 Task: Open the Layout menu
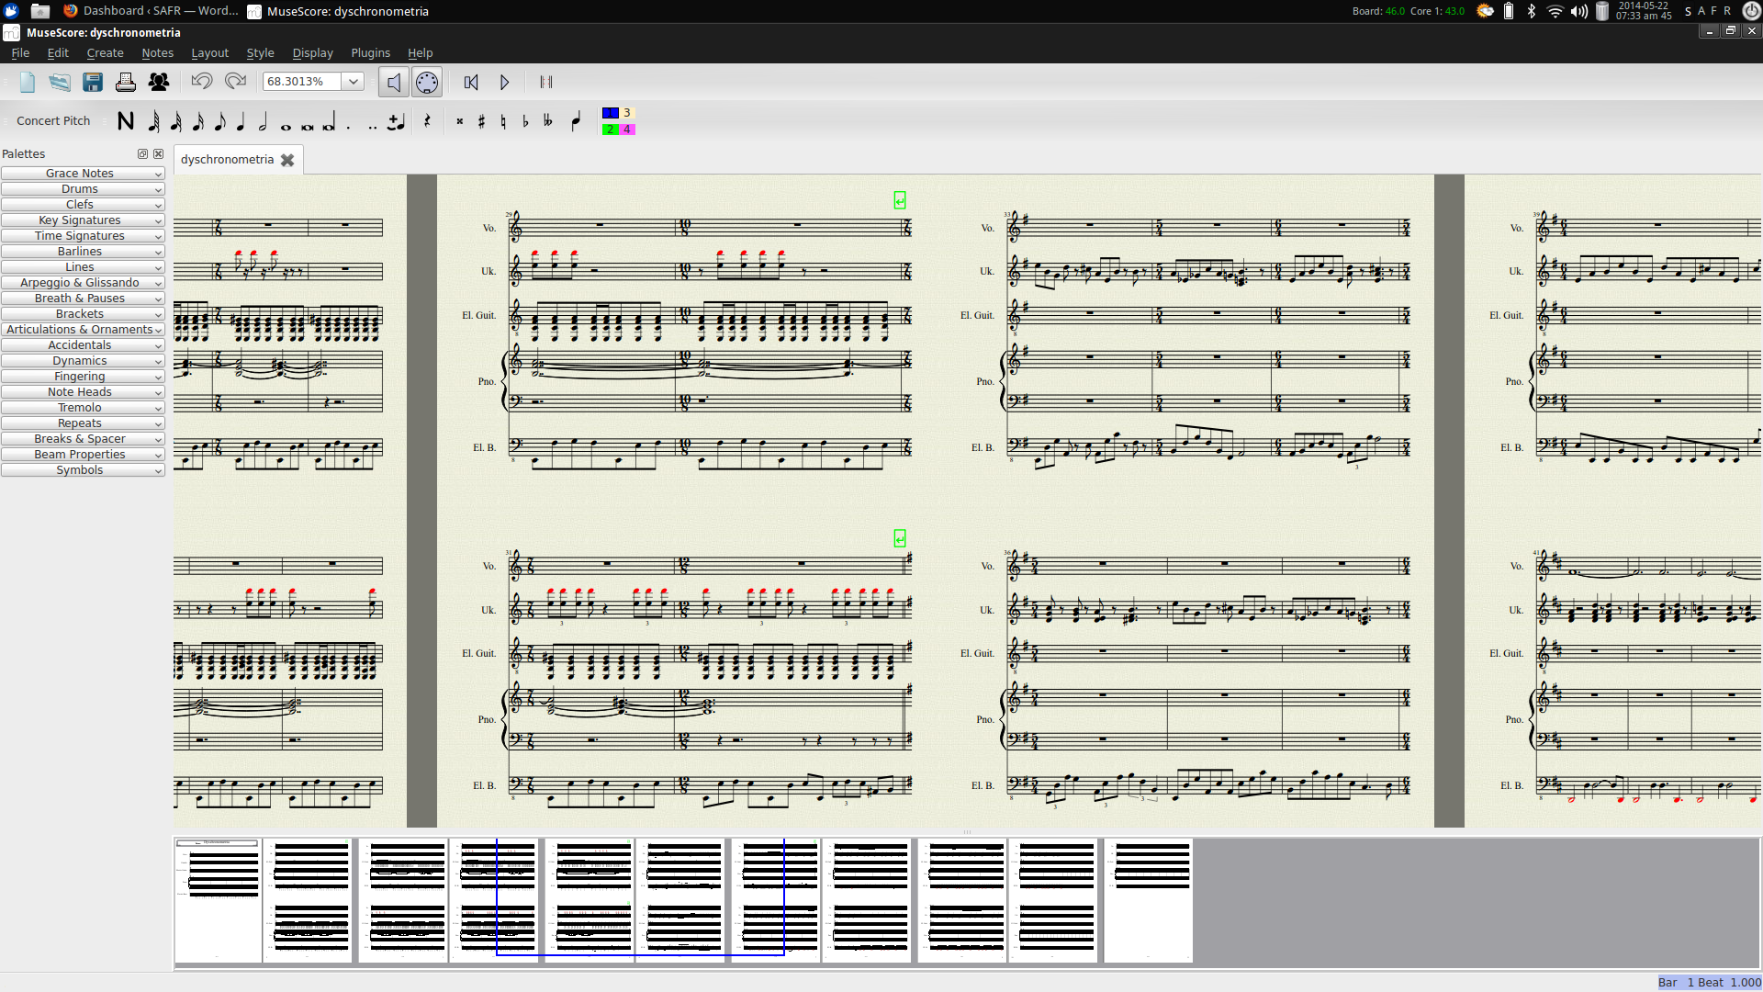[209, 53]
